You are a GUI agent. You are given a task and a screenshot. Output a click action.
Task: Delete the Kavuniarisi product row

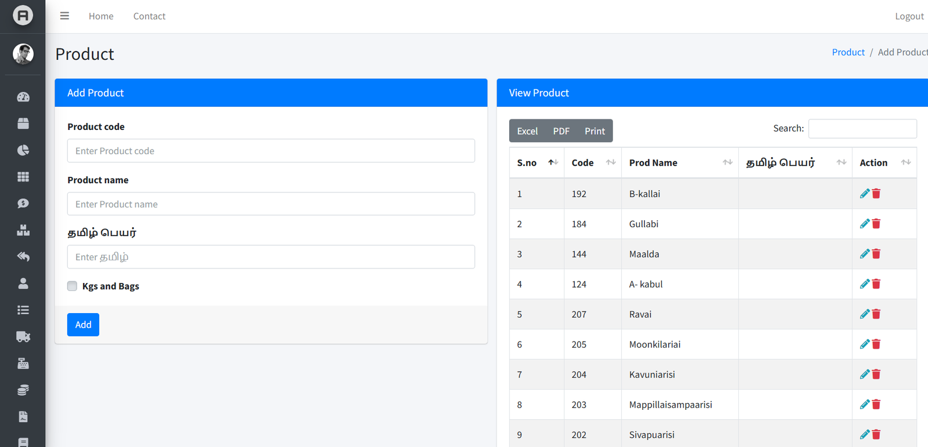[876, 375]
